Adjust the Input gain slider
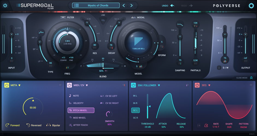257x136 pixels. tap(11, 35)
